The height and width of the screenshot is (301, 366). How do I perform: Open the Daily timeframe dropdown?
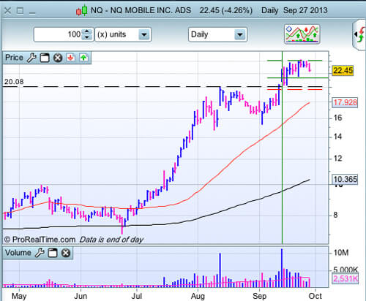(217, 34)
